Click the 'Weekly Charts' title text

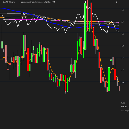[x=9, y=2]
